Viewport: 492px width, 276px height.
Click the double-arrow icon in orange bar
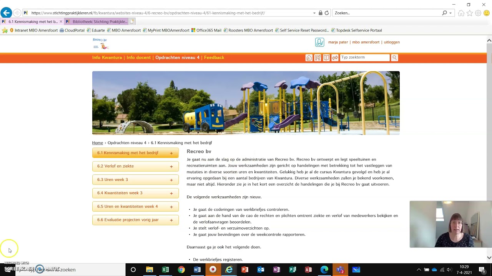coord(335,58)
